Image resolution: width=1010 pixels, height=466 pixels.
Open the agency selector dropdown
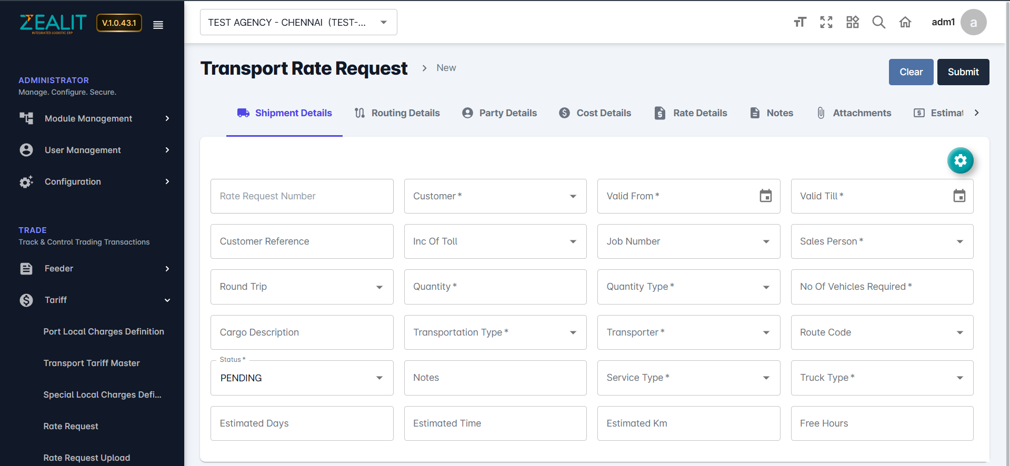pyautogui.click(x=298, y=22)
